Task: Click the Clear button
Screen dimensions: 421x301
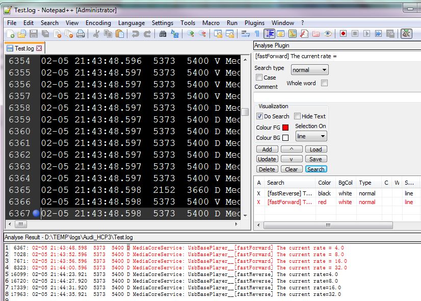Action: 291,169
